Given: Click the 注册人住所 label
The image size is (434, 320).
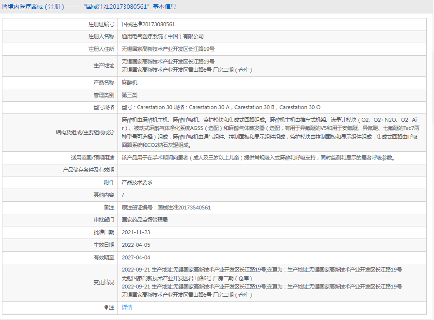Looking at the screenshot, I should tap(101, 49).
